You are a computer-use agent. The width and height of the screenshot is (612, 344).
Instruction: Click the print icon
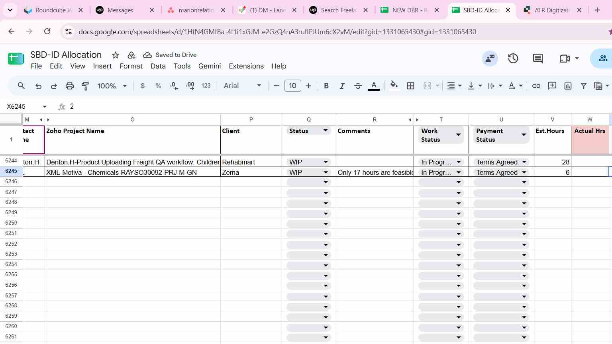[x=70, y=86]
